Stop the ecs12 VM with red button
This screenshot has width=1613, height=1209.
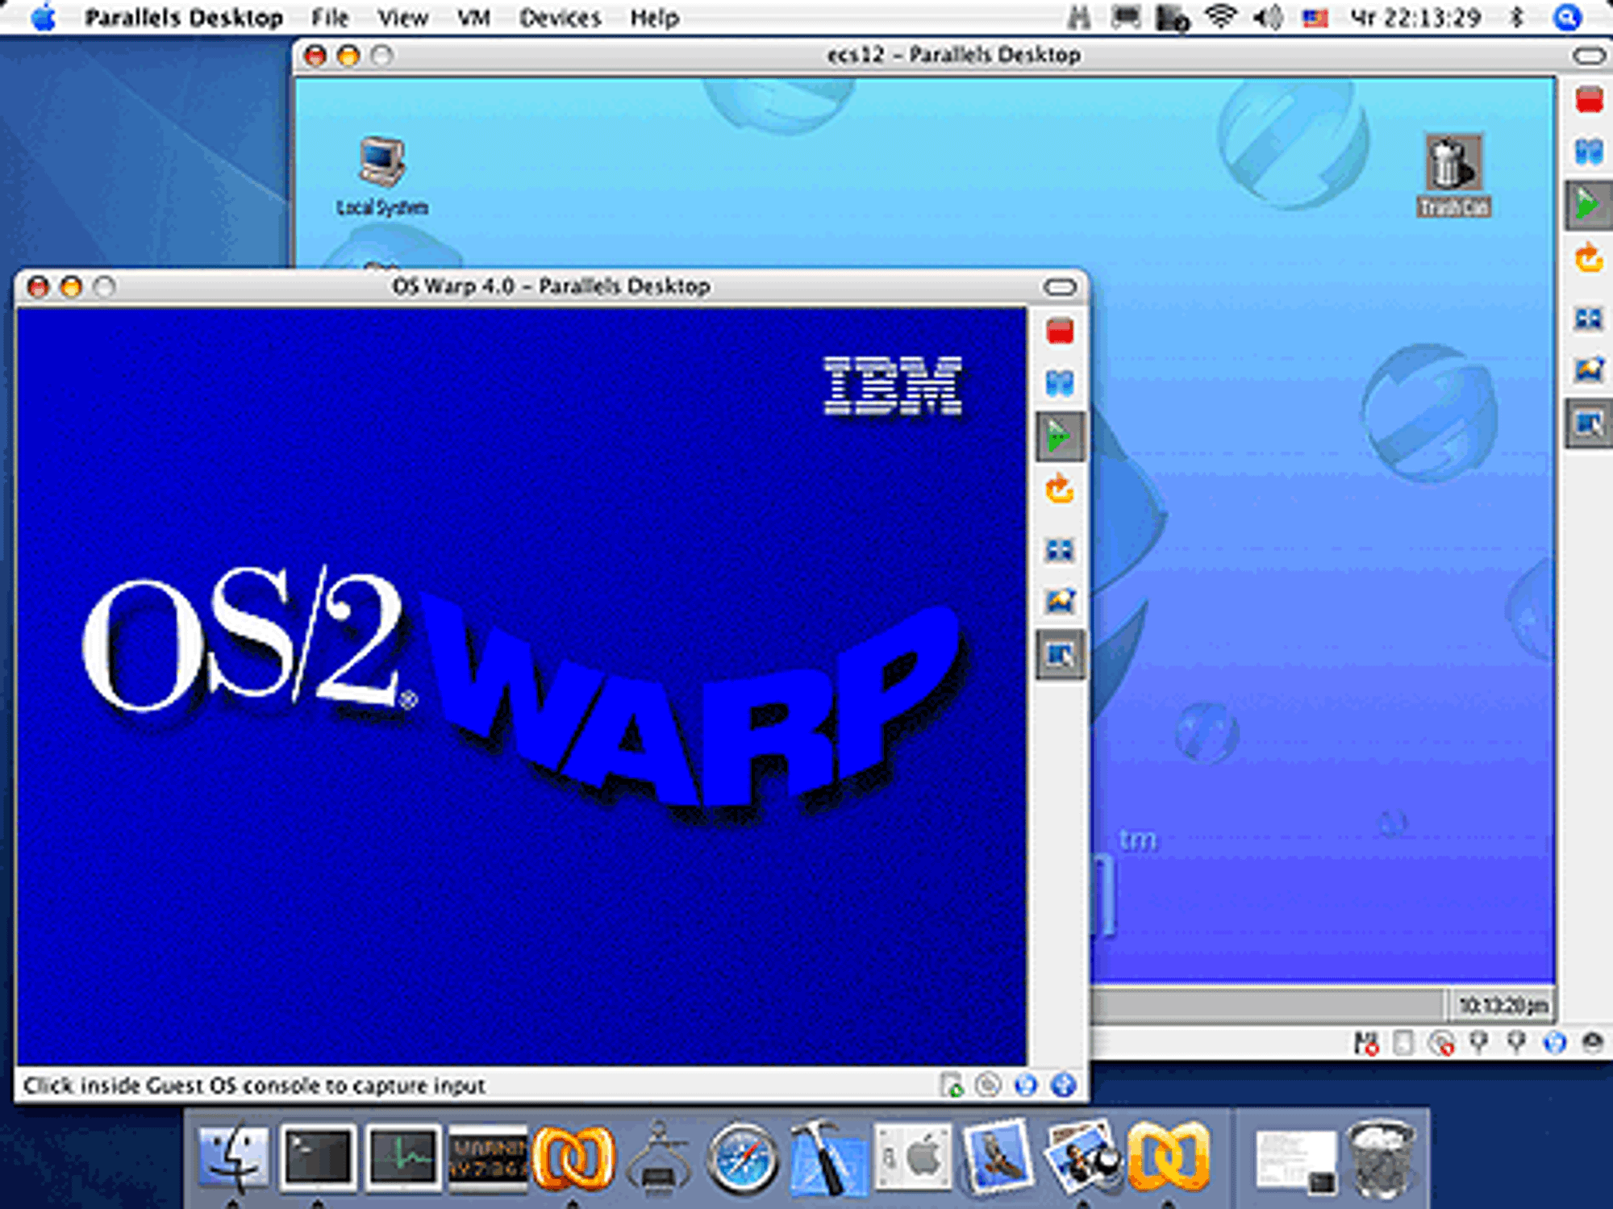click(1589, 100)
